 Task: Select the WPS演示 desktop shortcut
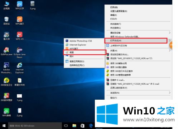click(x=20, y=21)
